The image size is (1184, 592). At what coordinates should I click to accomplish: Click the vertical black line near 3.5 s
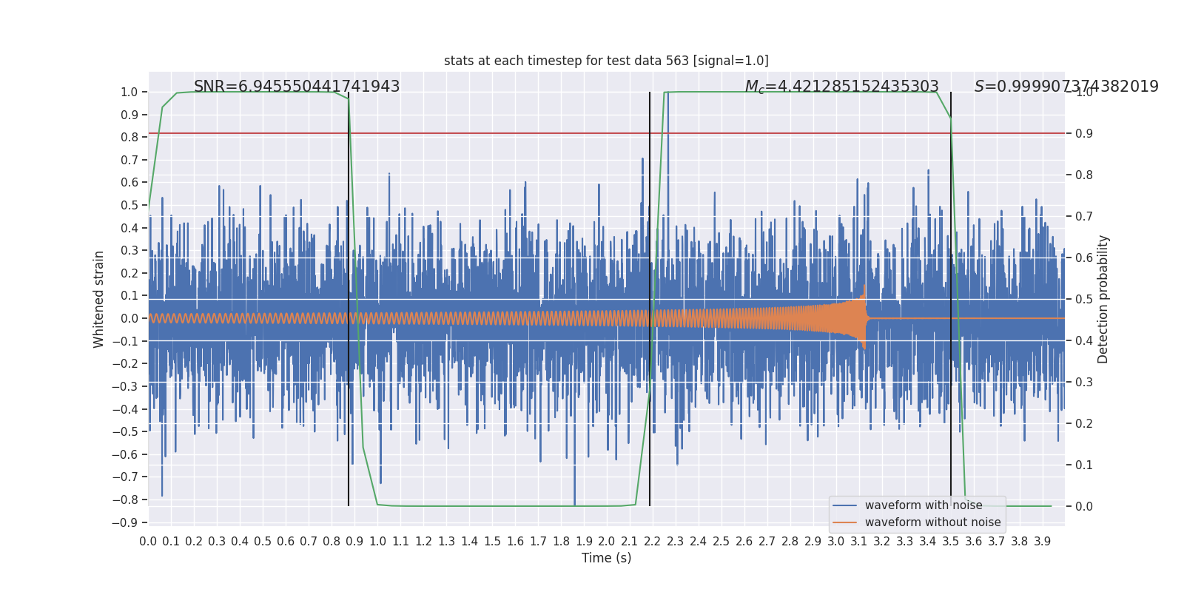pos(951,299)
